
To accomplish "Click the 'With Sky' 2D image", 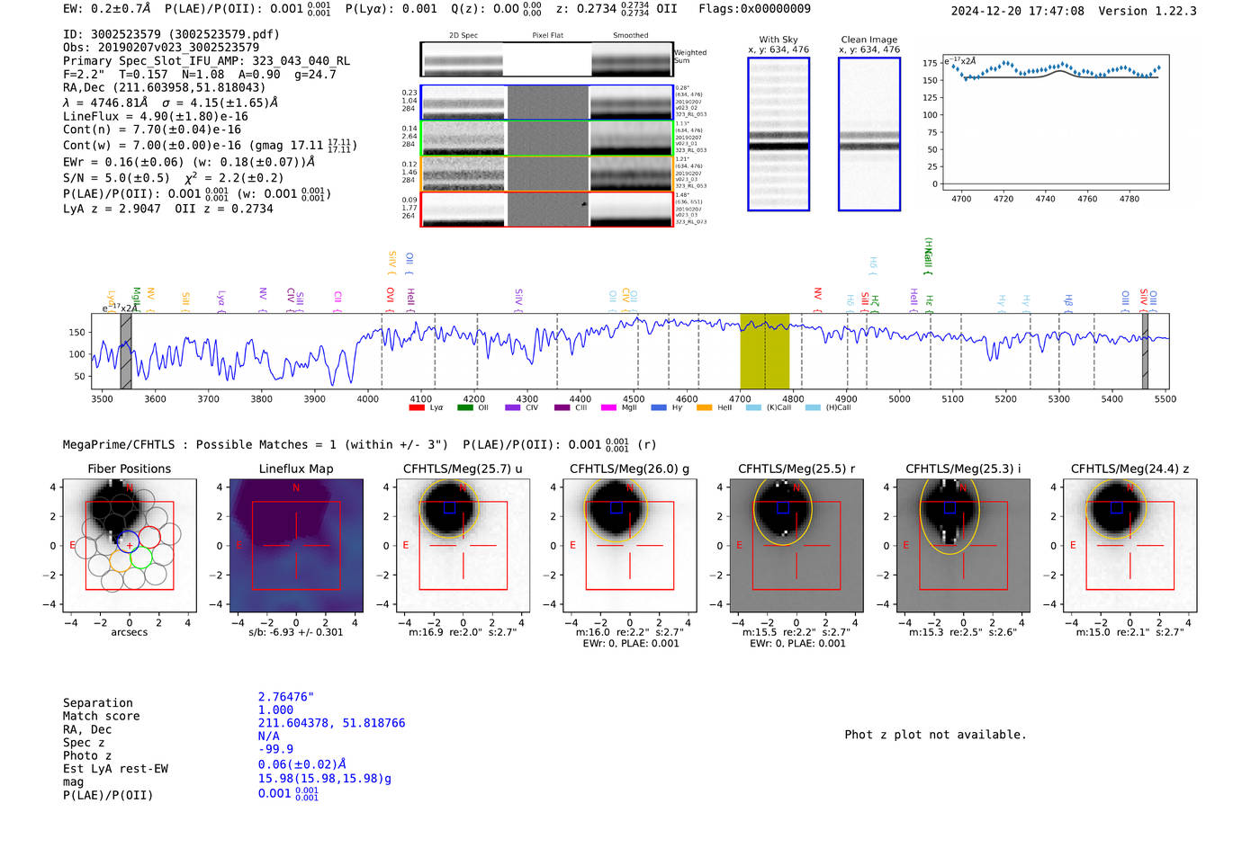I will (778, 135).
